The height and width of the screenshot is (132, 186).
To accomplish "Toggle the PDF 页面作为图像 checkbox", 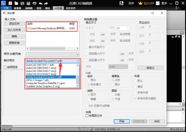I will 87,106.
